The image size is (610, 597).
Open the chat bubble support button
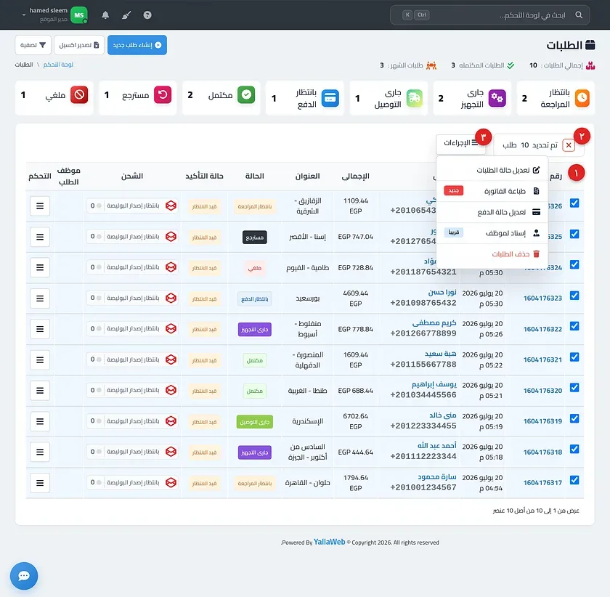click(24, 576)
